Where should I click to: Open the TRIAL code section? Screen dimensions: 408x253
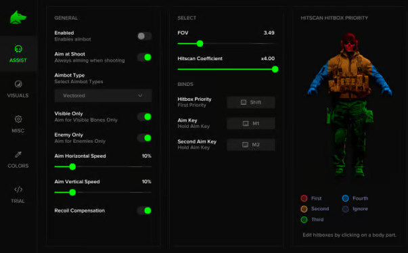(x=18, y=195)
